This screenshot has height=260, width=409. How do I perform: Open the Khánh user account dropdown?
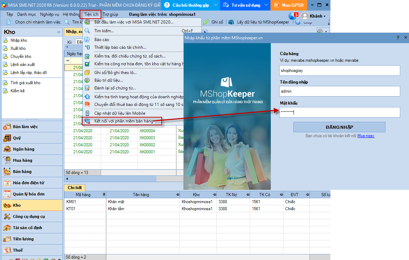[314, 16]
